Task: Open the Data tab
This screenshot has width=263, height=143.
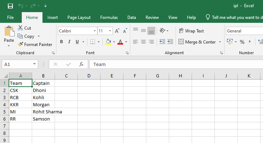Action: click(x=132, y=17)
